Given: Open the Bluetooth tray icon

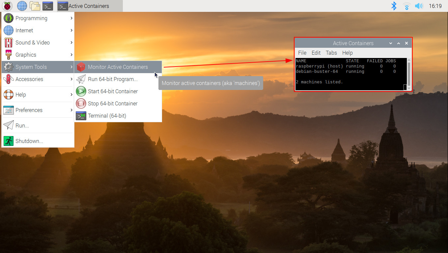Looking at the screenshot, I should (x=394, y=6).
